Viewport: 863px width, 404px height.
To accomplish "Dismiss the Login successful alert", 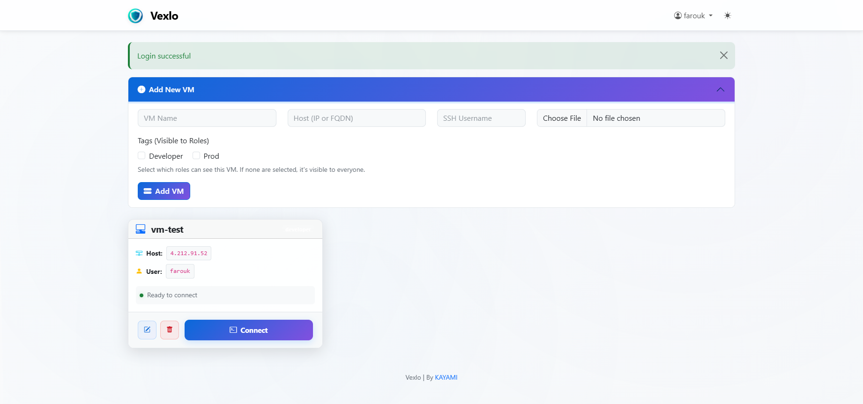I will coord(723,55).
